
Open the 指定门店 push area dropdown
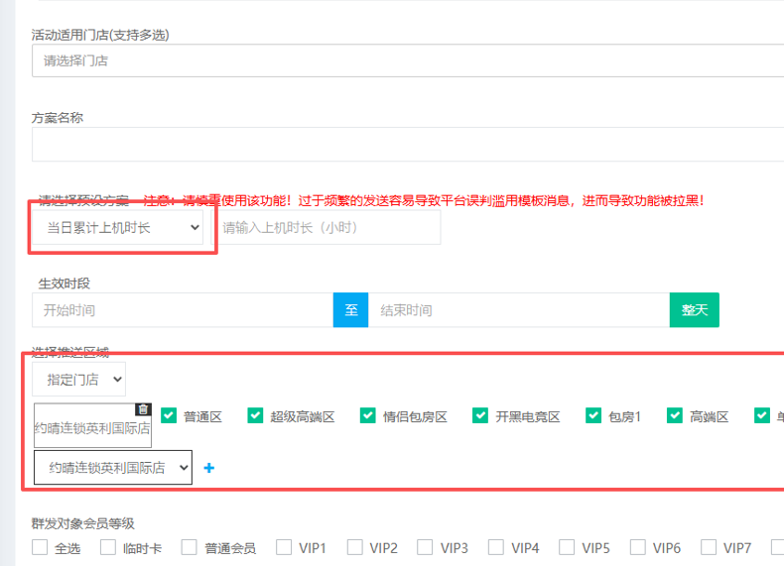78,380
